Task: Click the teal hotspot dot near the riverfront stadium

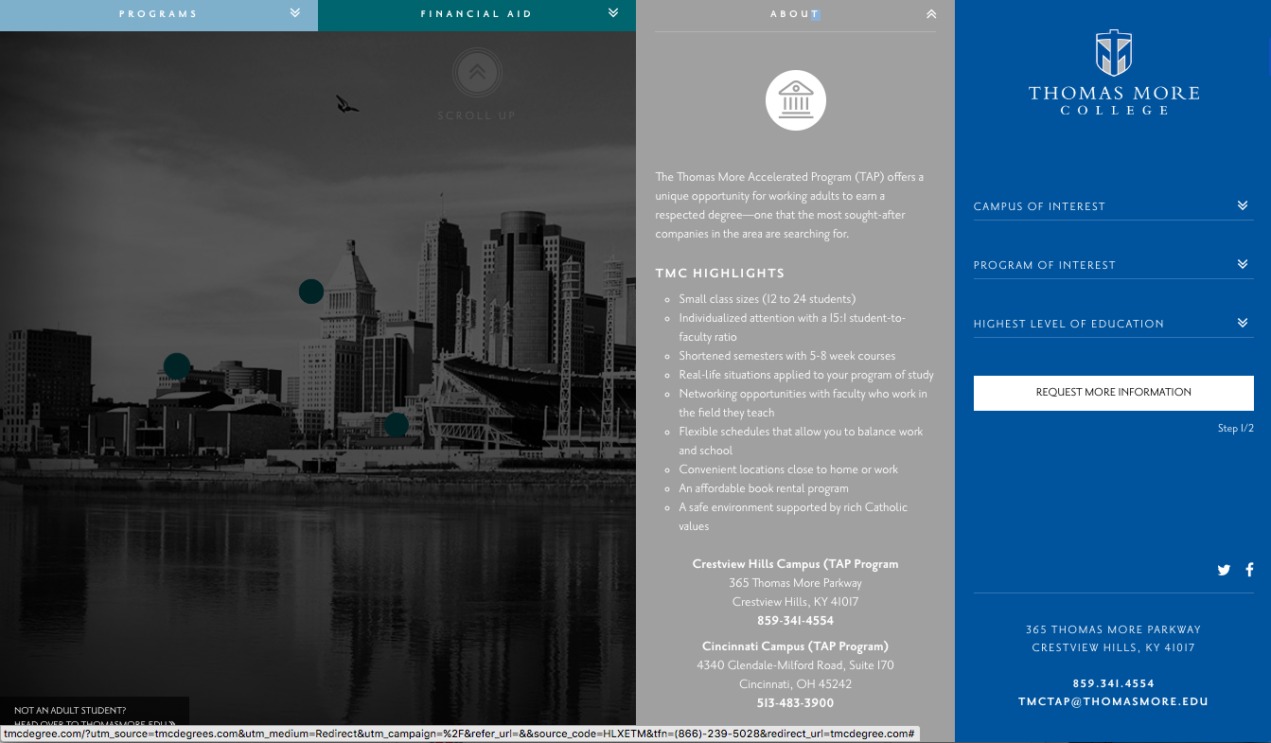Action: point(397,425)
